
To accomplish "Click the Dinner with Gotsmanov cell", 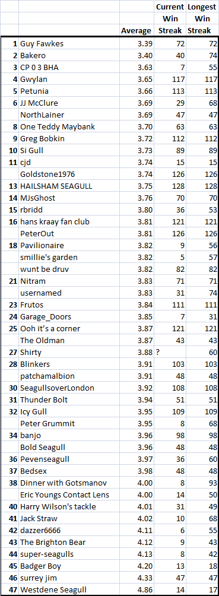I will coord(69,483).
